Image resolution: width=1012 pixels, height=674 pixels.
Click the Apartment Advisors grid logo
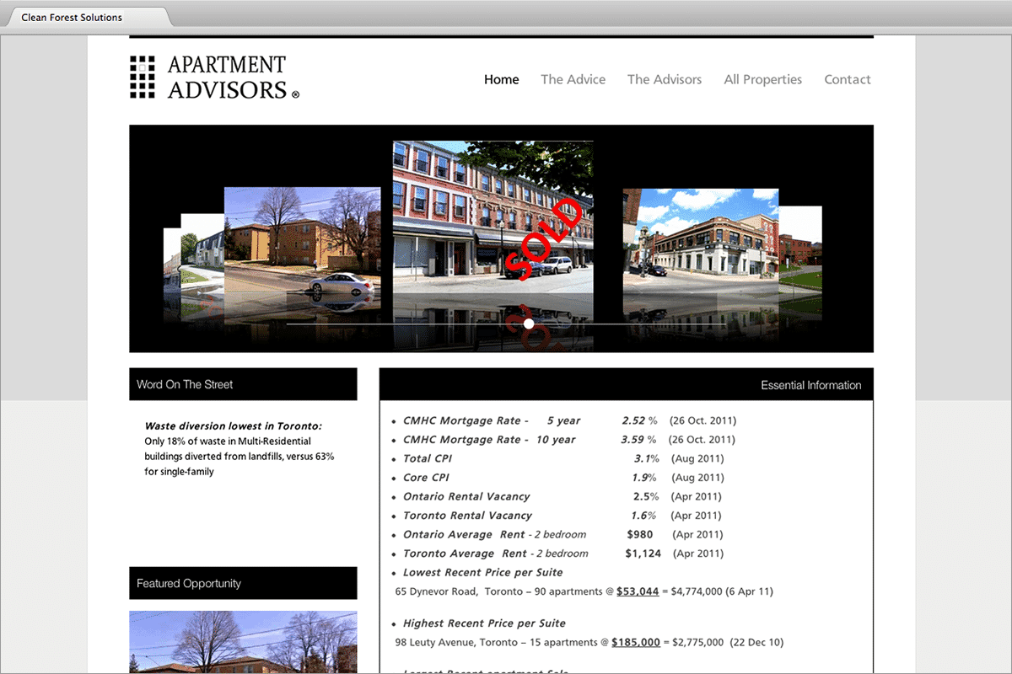[143, 77]
